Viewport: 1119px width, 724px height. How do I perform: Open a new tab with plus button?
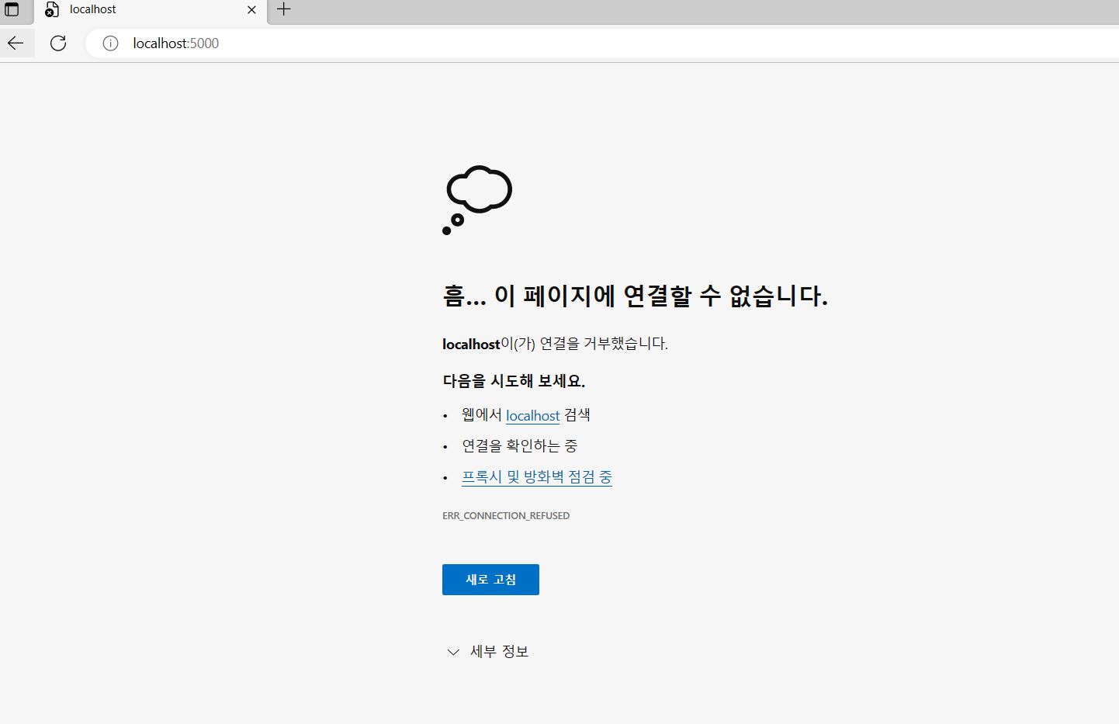pos(284,9)
